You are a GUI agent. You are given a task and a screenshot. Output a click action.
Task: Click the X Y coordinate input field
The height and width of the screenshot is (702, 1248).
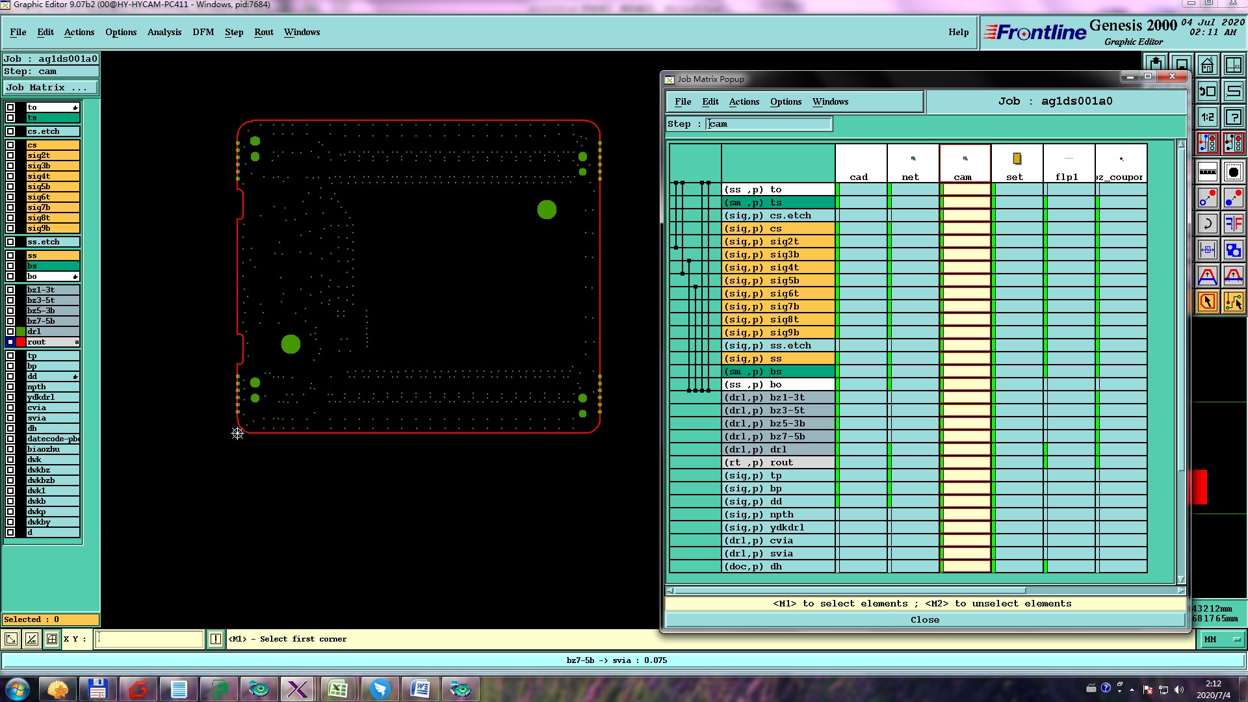click(149, 639)
